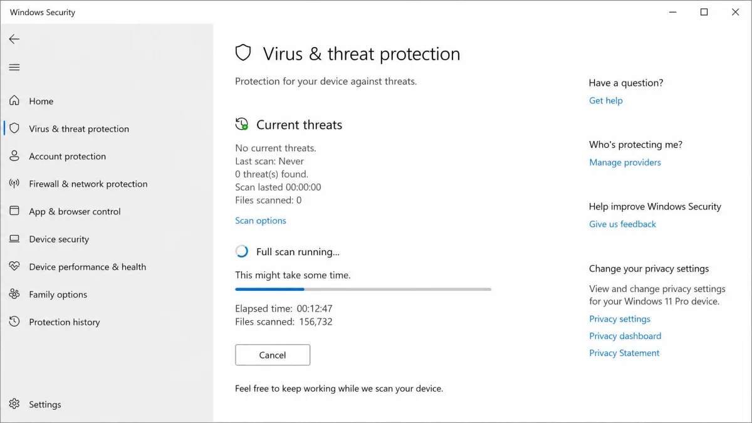Viewport: 752px width, 423px height.
Task: Open Family options section
Action: (58, 294)
